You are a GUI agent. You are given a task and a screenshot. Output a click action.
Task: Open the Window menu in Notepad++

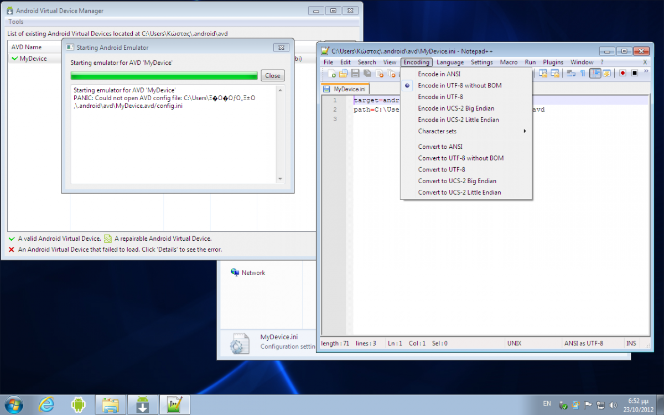(582, 63)
